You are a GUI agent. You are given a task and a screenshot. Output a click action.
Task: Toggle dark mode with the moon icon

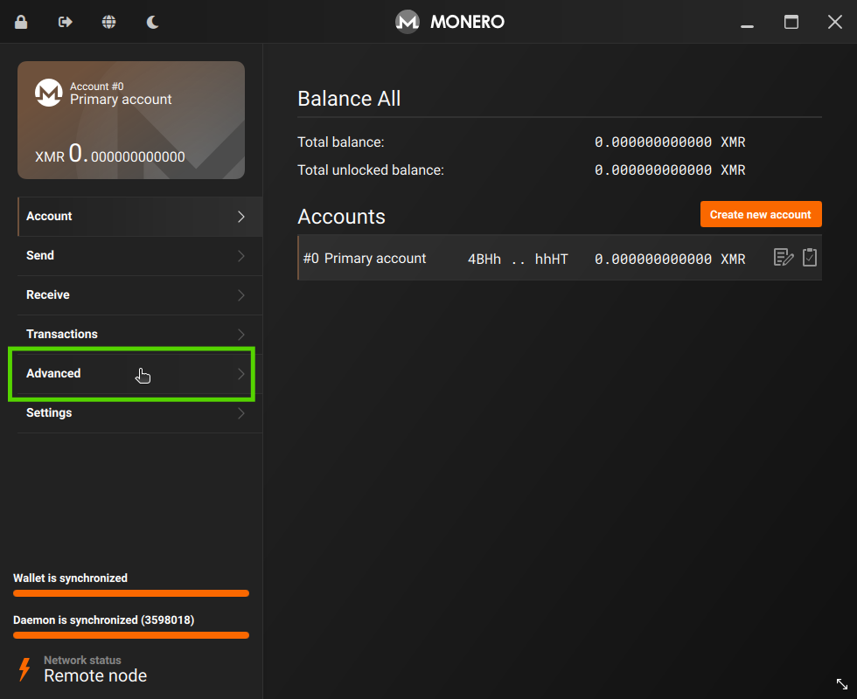point(152,21)
